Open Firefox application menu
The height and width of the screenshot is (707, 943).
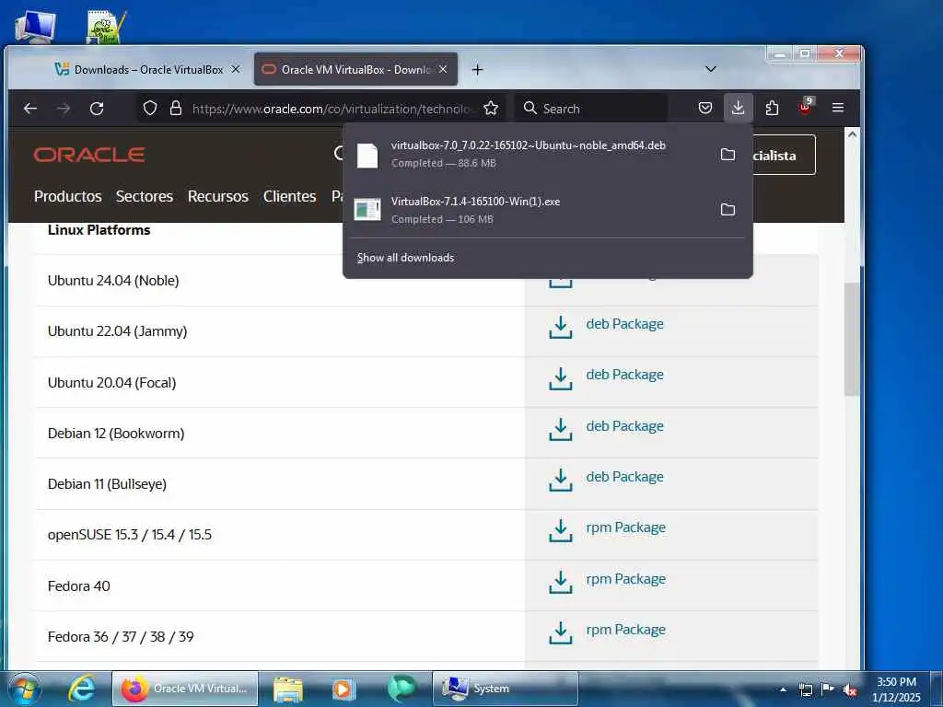click(x=838, y=109)
